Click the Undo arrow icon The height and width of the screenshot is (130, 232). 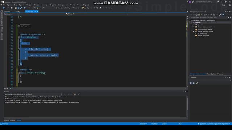pos(25,8)
